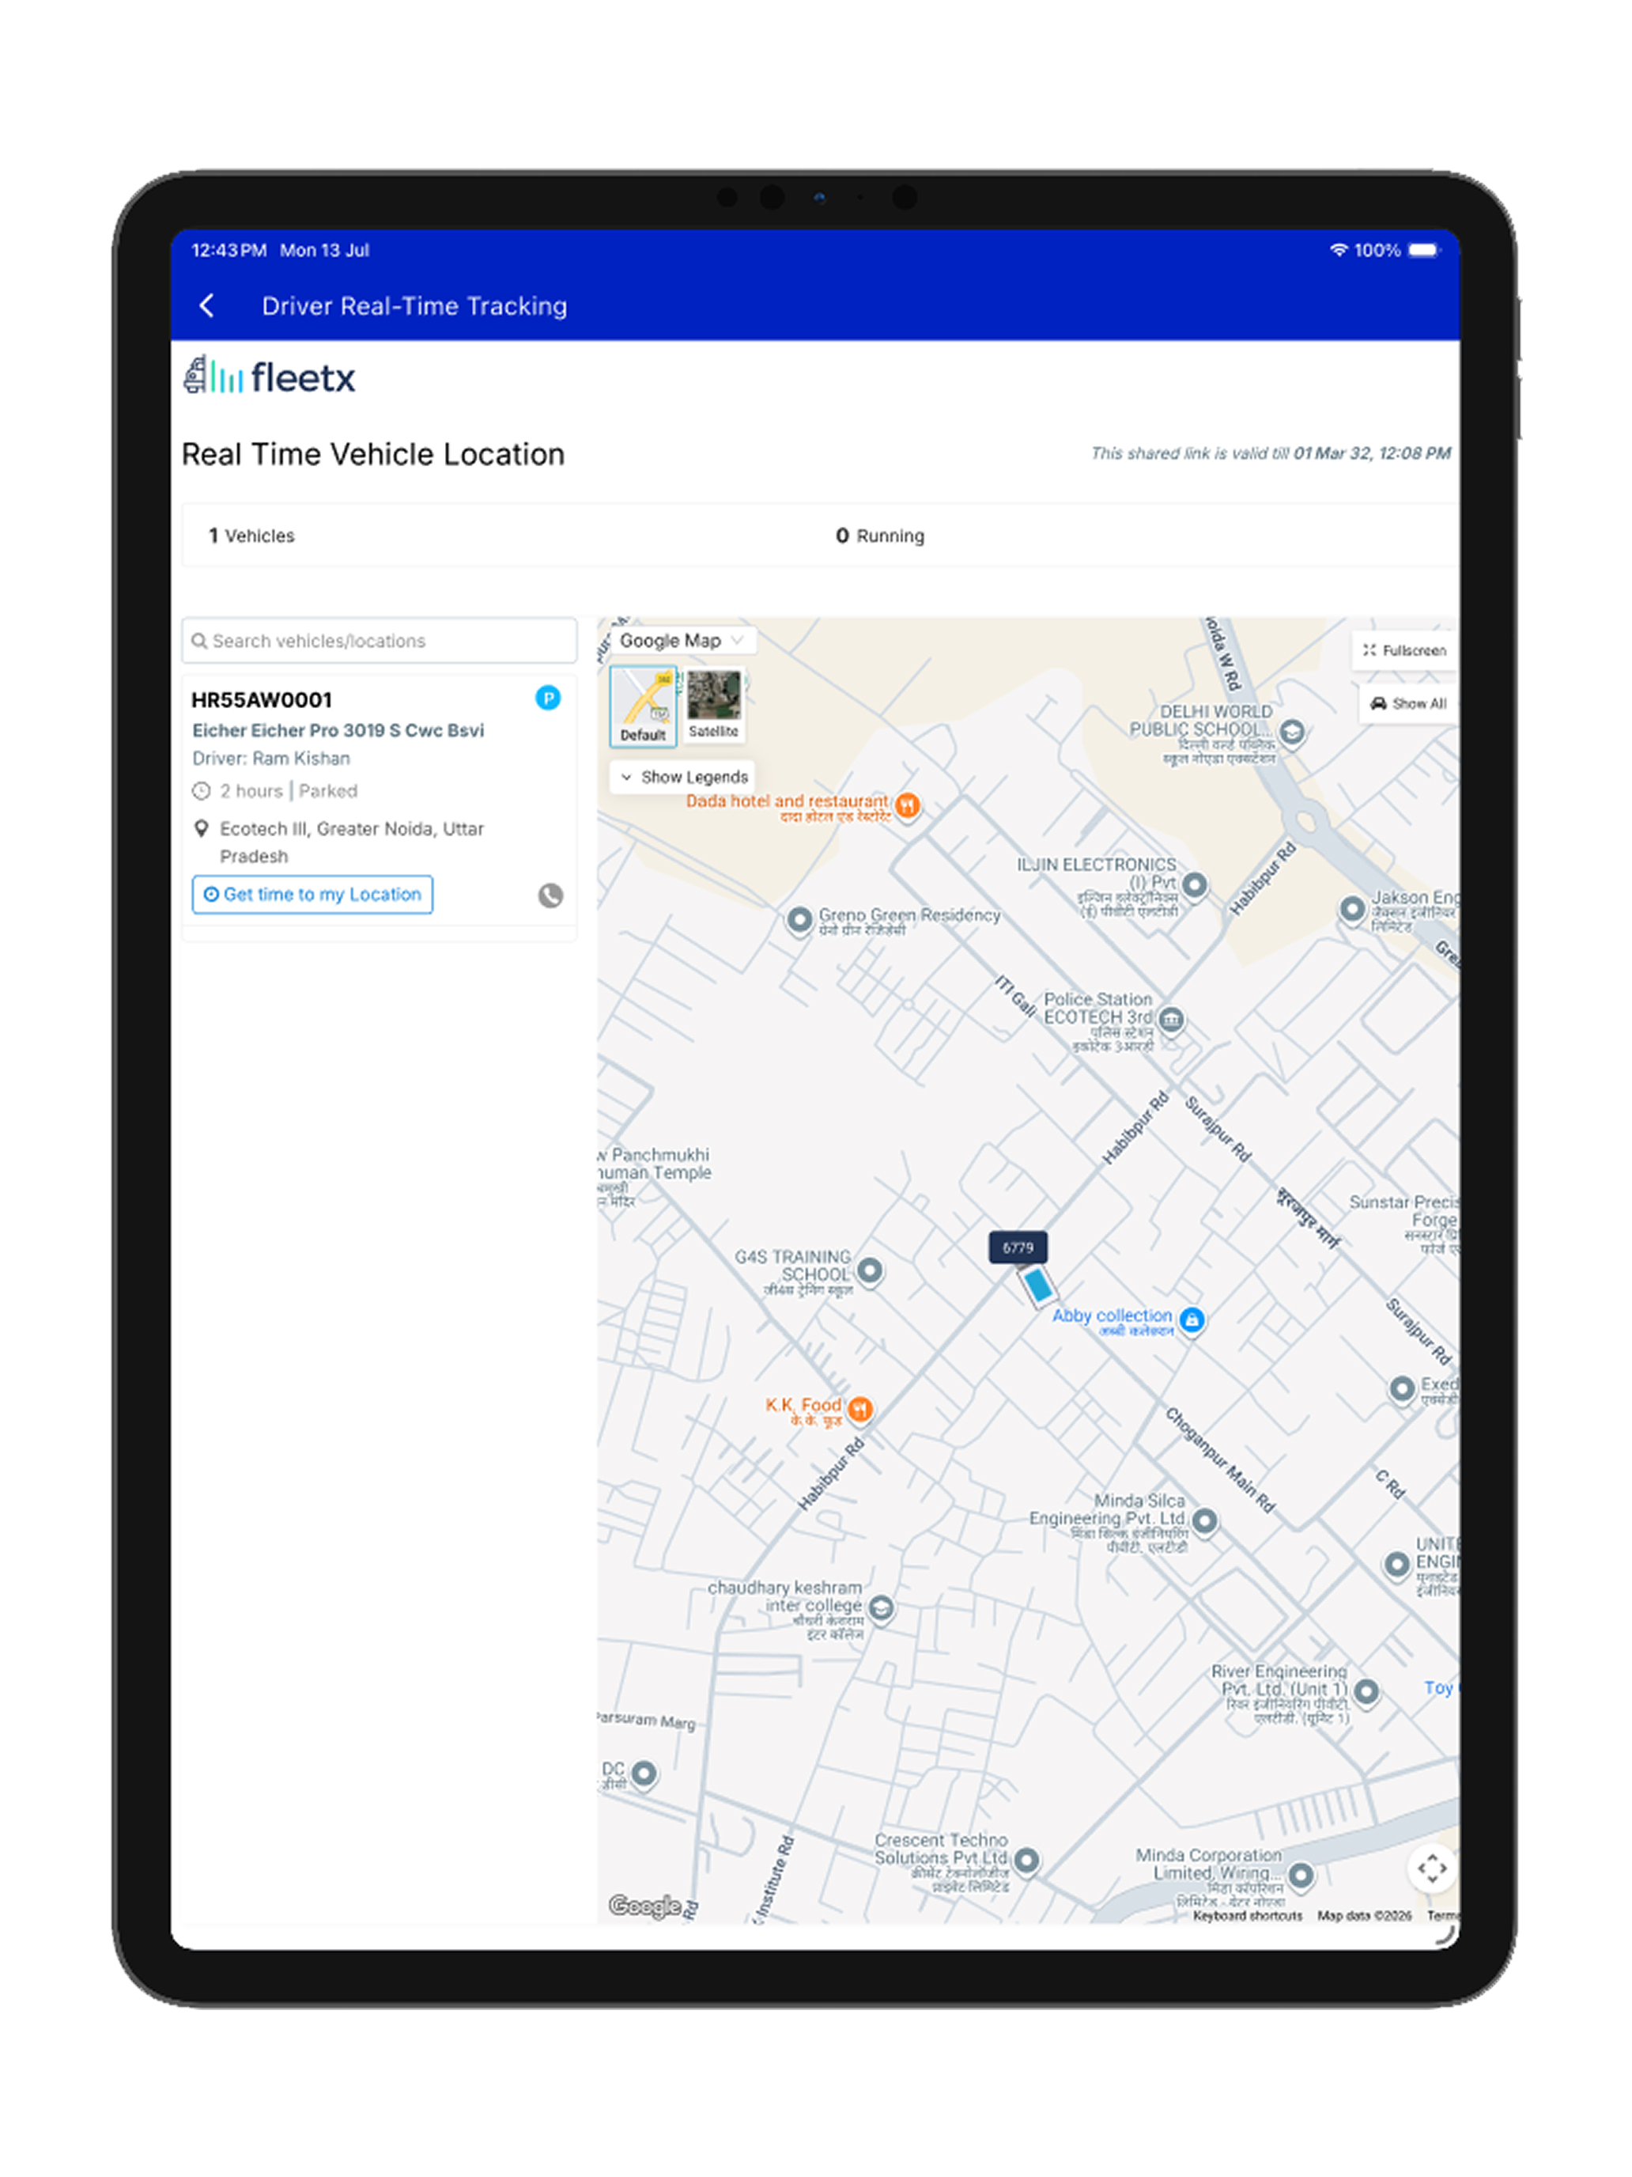Open the Eicher Pro 3019 vehicle link

pos(338,730)
